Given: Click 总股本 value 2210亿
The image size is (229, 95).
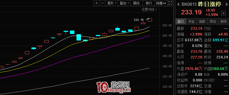Looking at the screenshot, I should point(196,86).
